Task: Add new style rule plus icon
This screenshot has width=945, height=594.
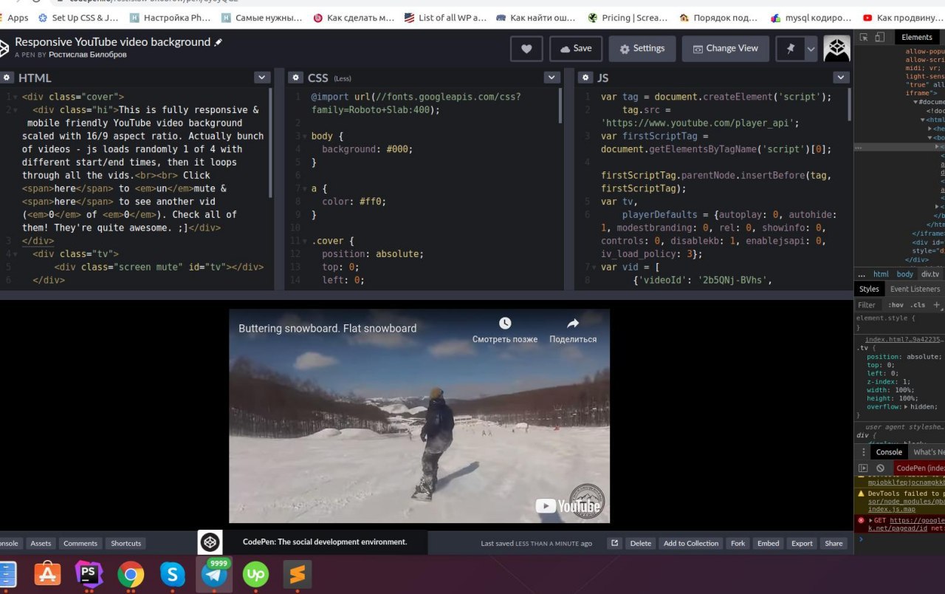Action: click(x=937, y=304)
